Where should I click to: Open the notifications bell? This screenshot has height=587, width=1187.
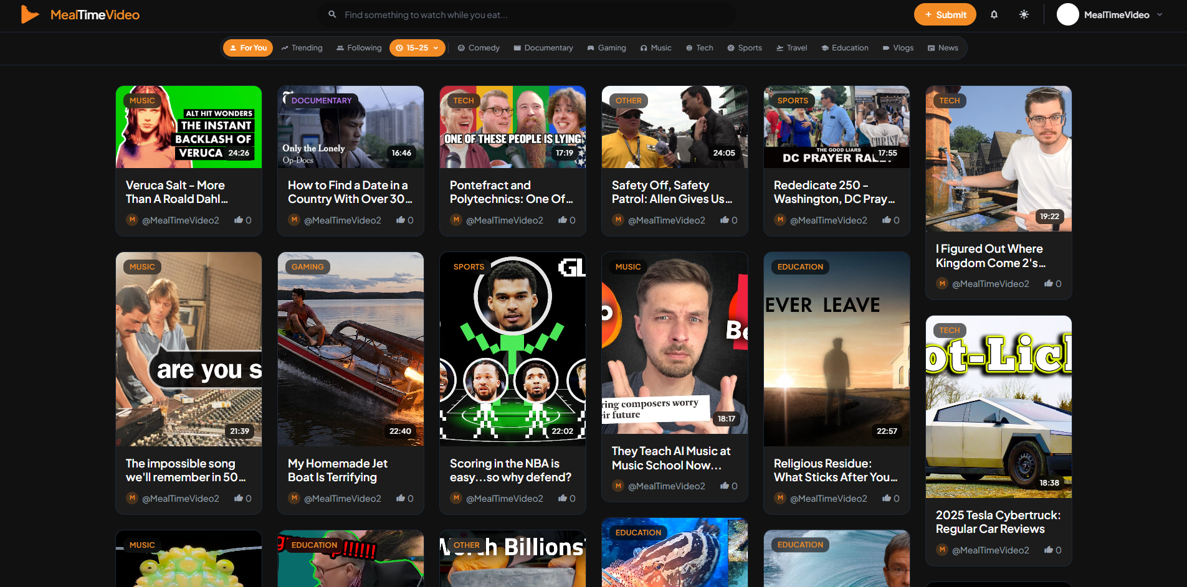[994, 14]
